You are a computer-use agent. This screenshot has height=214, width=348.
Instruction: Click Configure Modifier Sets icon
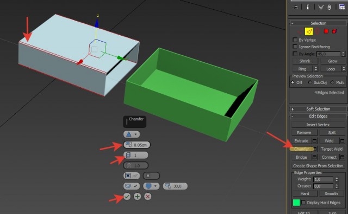[342, 7]
